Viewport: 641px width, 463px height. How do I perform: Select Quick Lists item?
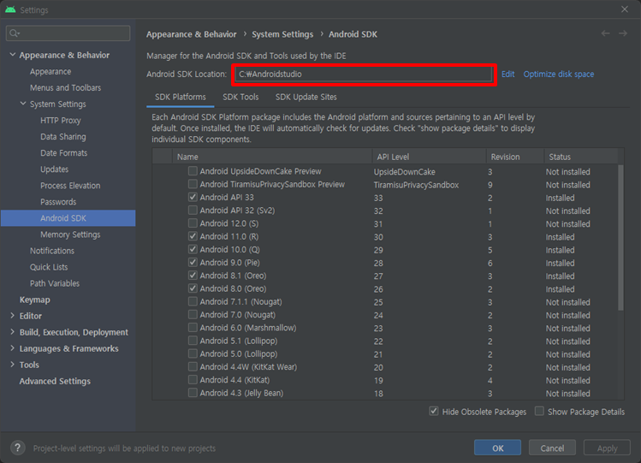[49, 267]
